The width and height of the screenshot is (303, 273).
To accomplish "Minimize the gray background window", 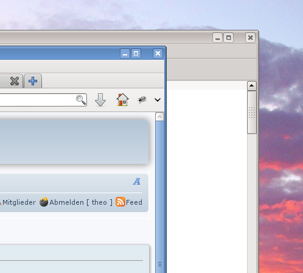I will coord(217,38).
